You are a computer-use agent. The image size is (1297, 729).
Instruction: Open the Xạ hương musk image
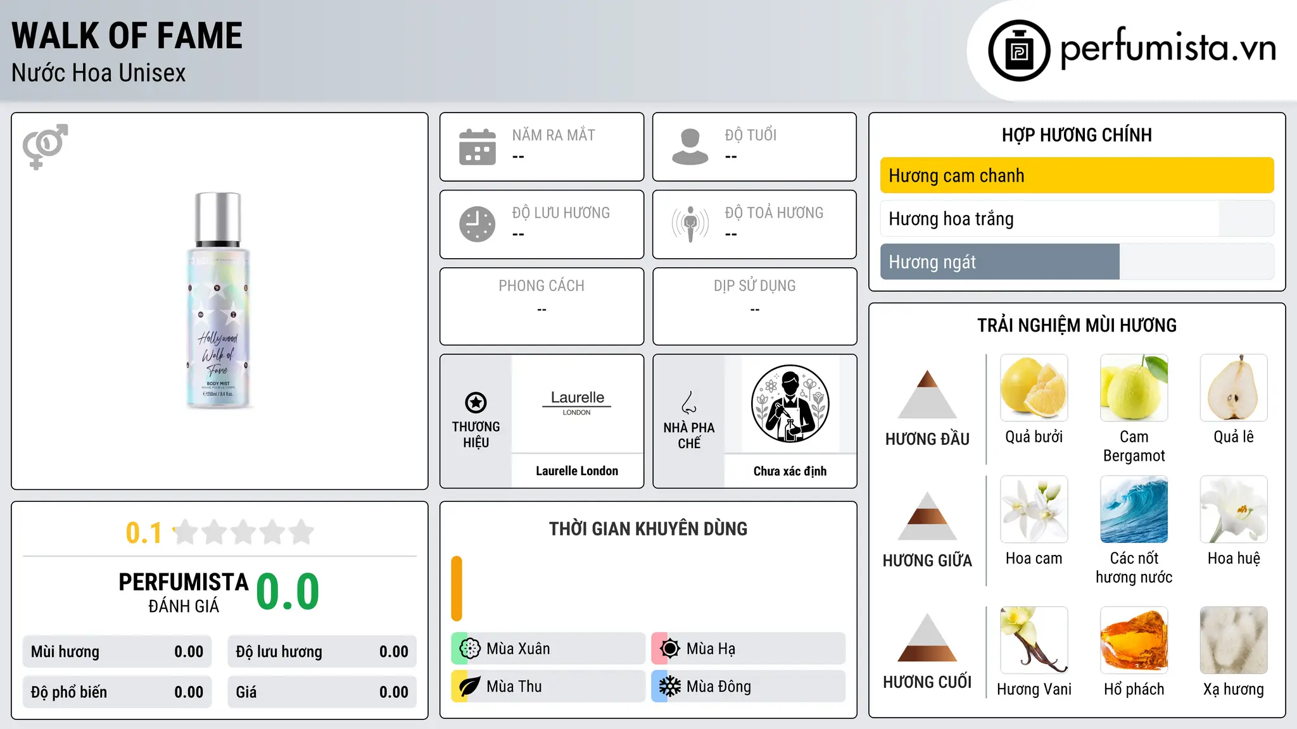tap(1234, 640)
